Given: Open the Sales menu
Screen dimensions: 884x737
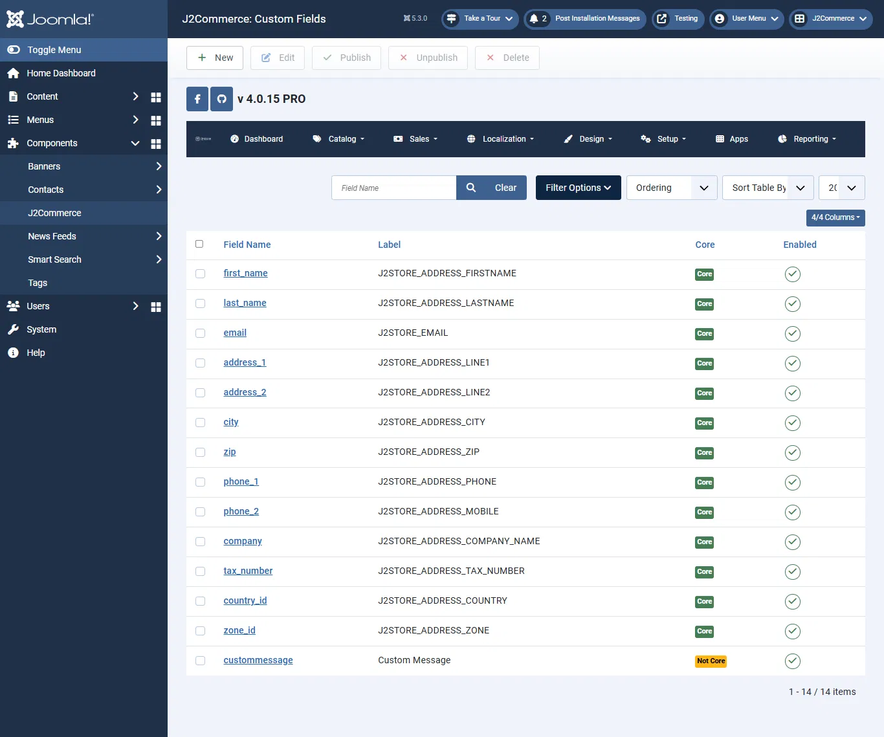Looking at the screenshot, I should pyautogui.click(x=416, y=139).
